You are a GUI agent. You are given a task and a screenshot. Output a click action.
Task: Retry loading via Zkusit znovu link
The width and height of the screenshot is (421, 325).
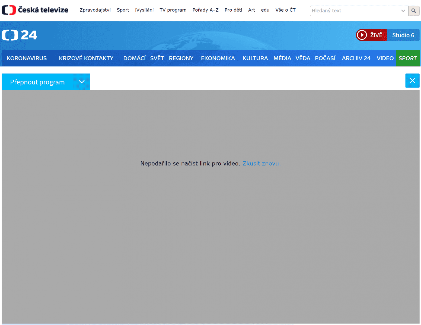coord(261,163)
